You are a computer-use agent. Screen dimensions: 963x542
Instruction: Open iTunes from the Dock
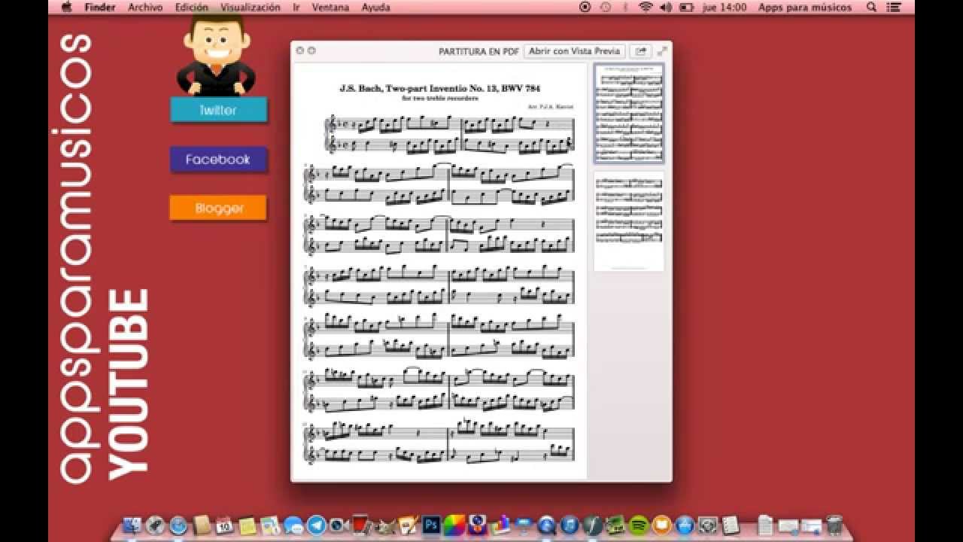coord(570,525)
